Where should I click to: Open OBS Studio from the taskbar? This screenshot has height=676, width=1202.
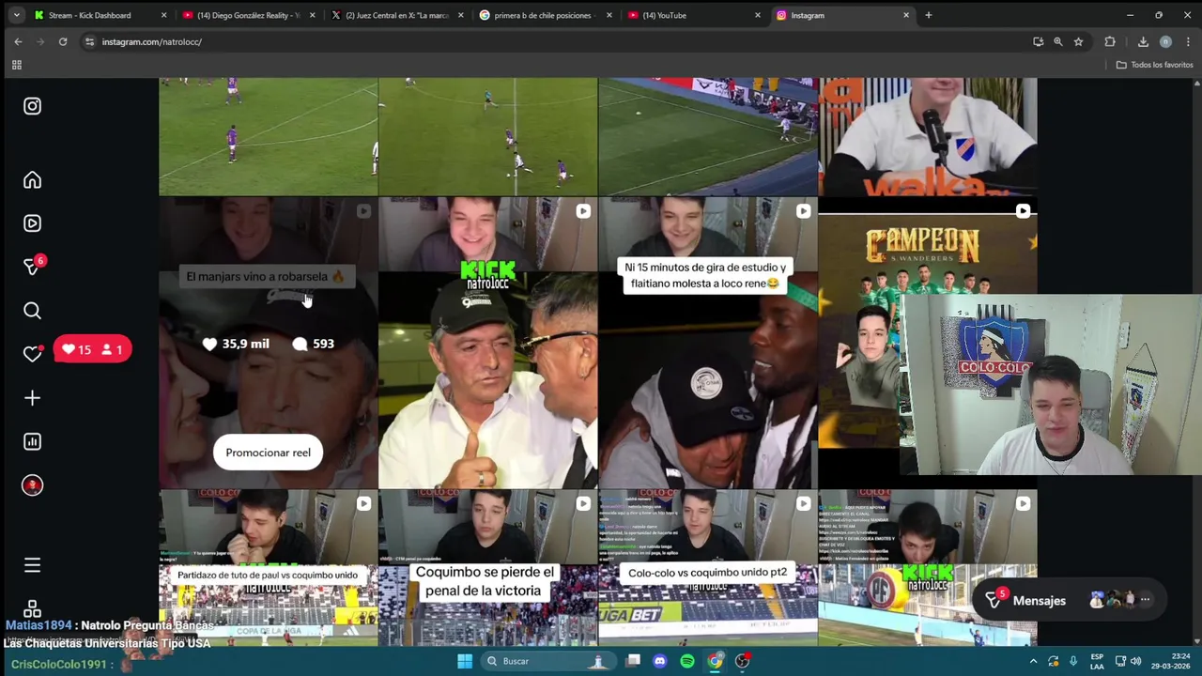(743, 661)
